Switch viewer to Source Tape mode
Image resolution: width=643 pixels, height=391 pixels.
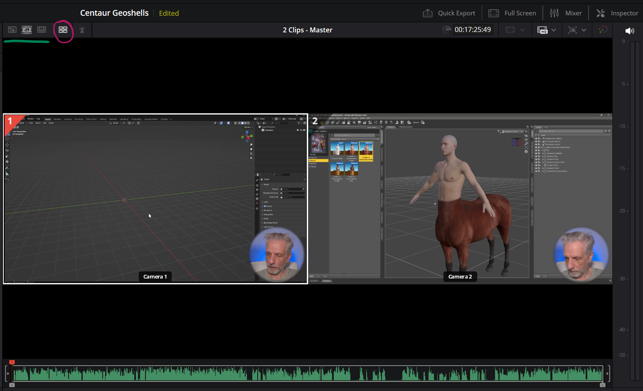point(27,30)
